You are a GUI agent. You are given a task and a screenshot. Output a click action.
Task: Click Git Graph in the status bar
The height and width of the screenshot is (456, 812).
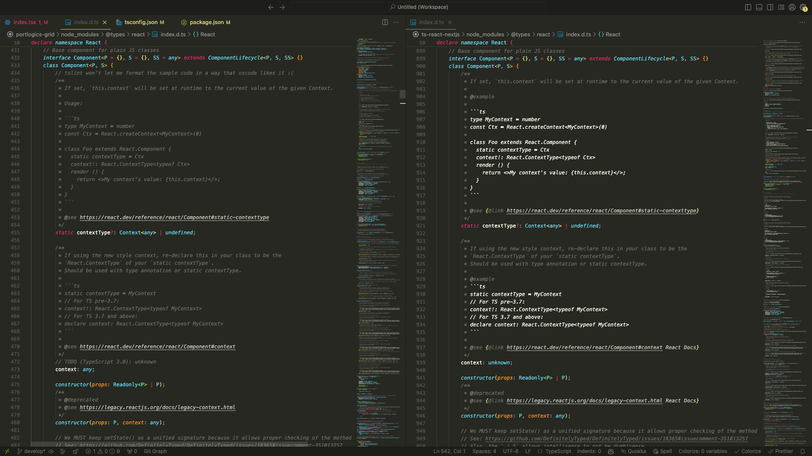[x=155, y=451]
